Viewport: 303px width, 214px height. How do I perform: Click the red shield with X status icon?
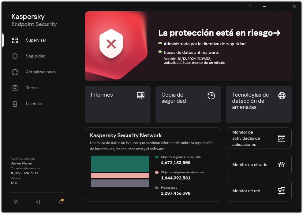point(110,44)
